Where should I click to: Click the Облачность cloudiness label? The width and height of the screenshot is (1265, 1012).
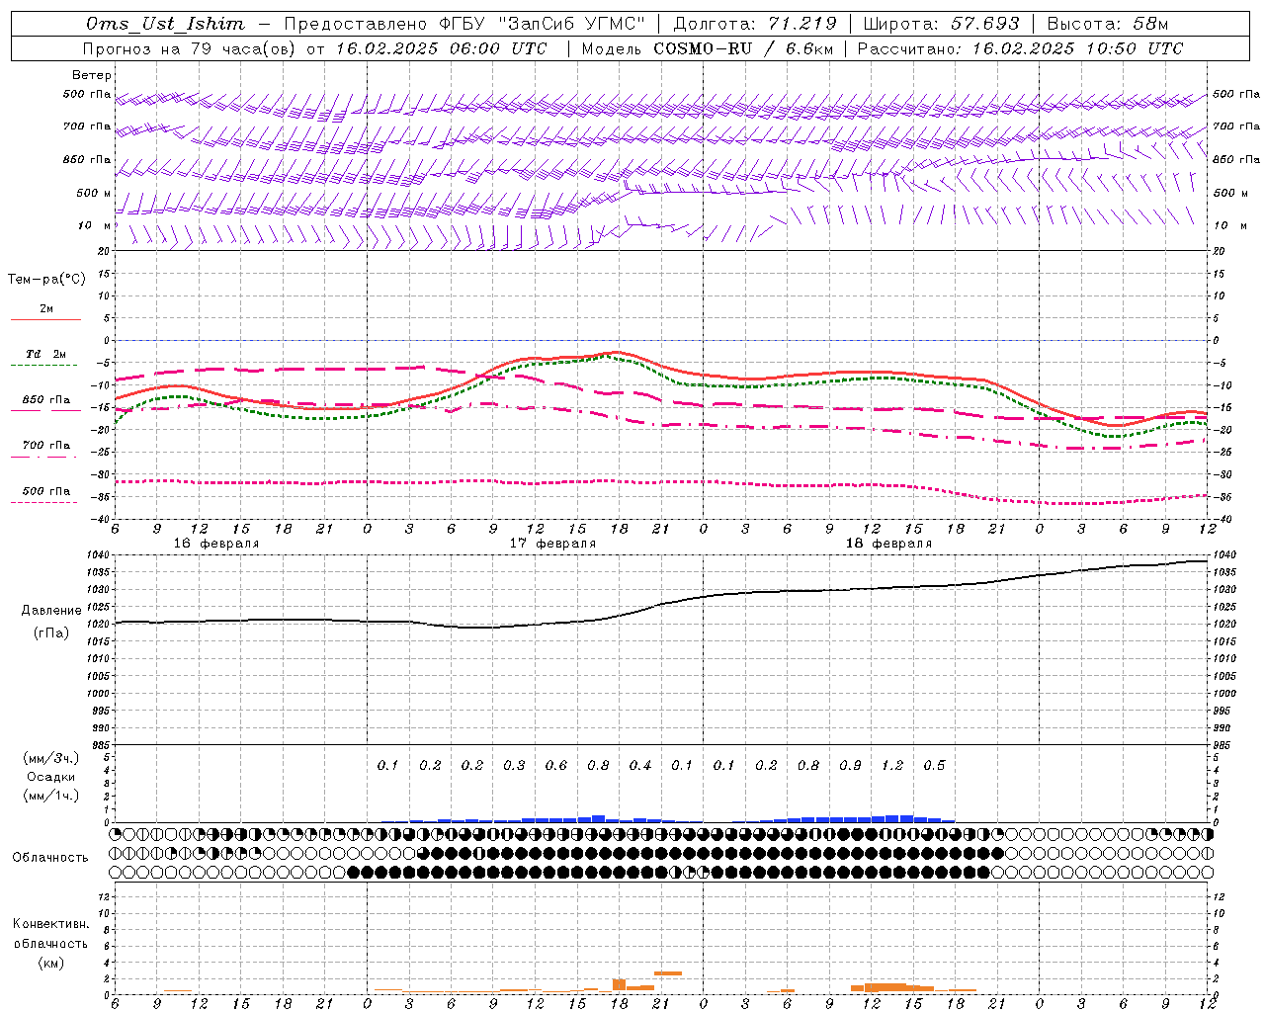click(50, 858)
